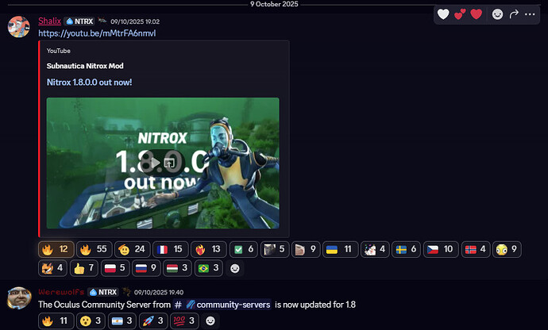Play the Nitrox 1.8.0.0 video thumbnail
This screenshot has height=330, width=548.
tap(163, 163)
